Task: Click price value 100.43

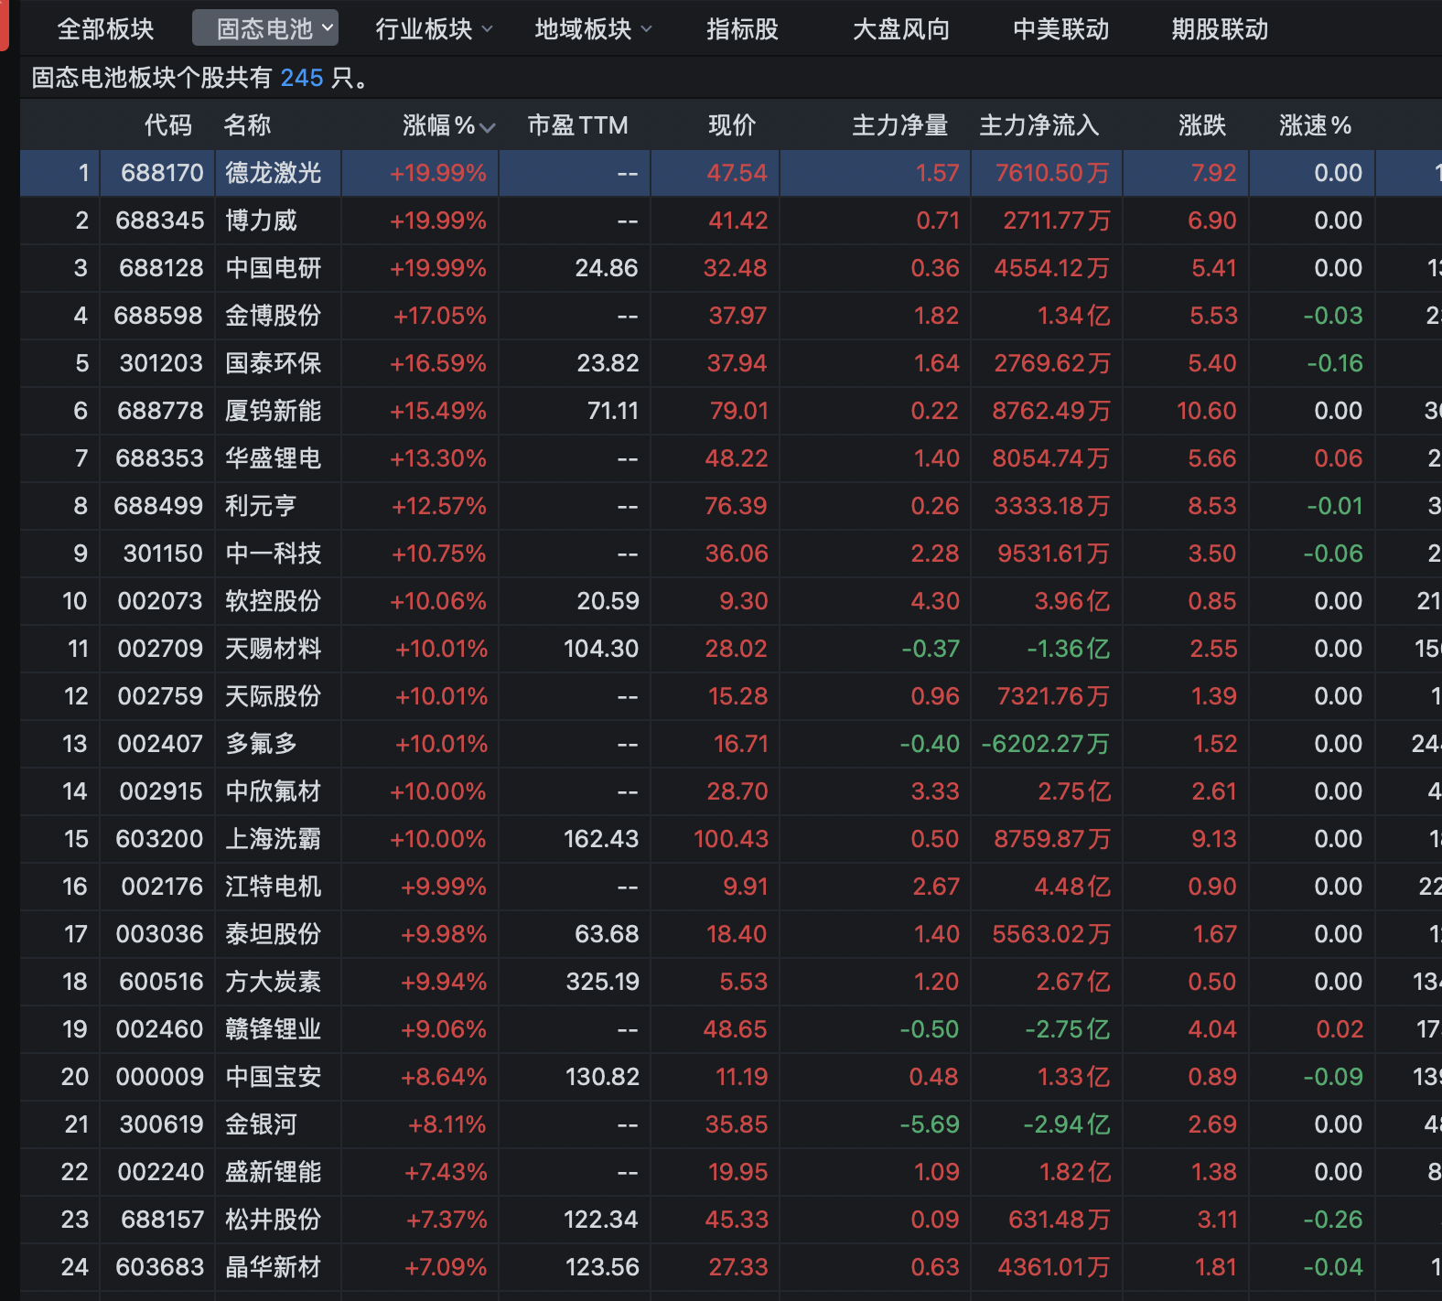Action: [731, 839]
